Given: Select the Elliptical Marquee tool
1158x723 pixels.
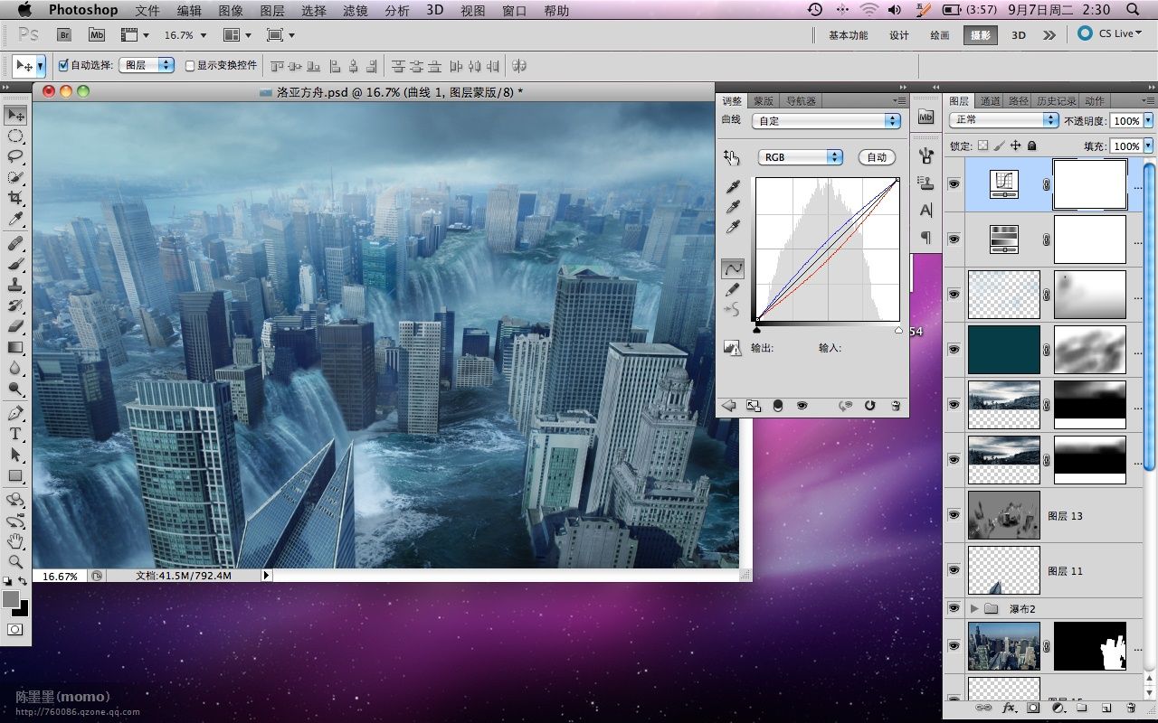Looking at the screenshot, I should (x=15, y=136).
